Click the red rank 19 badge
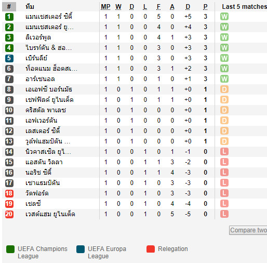Image resolution: width=267 pixels, height=263 pixels. point(9,204)
